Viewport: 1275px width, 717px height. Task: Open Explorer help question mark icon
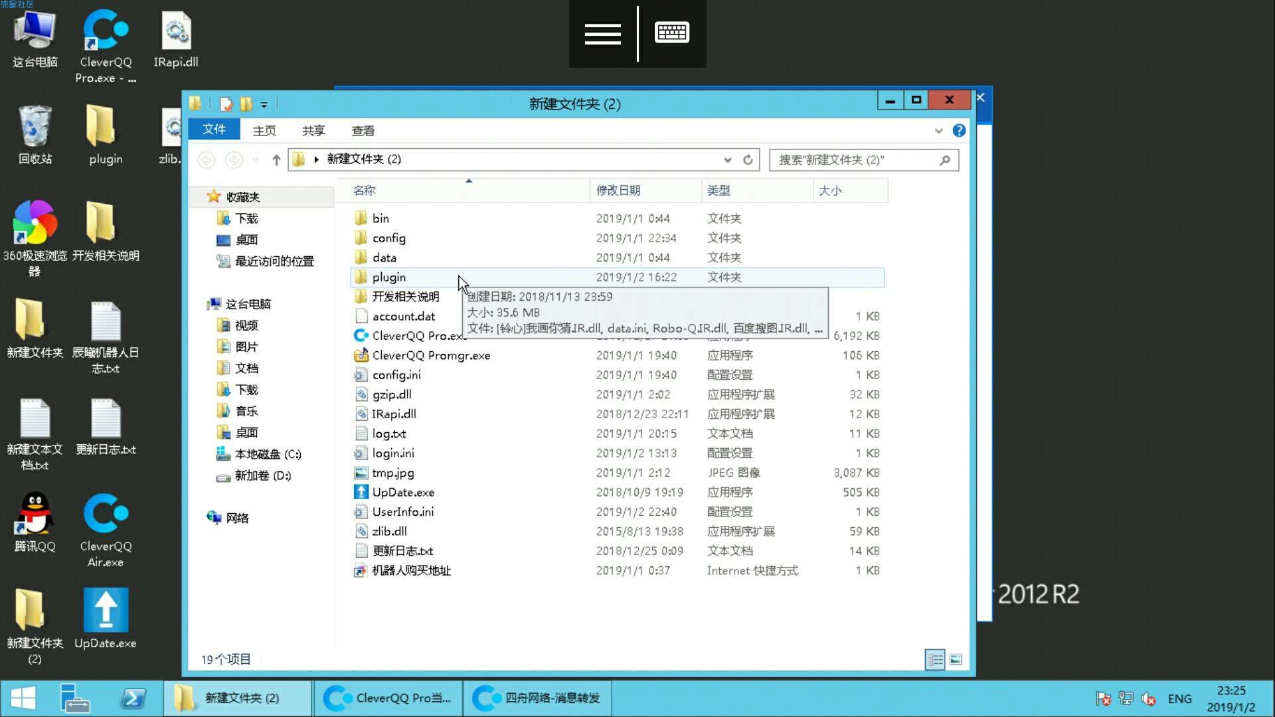959,131
